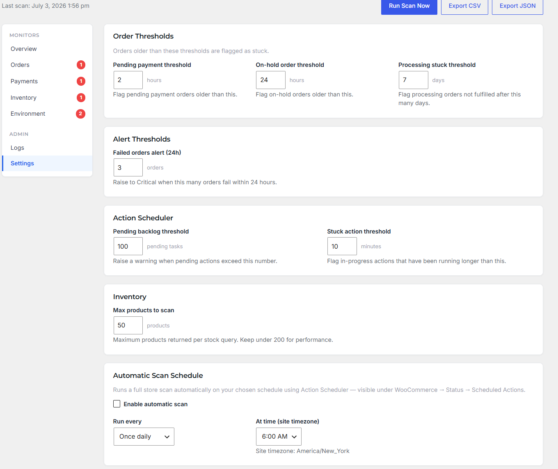Export results as JSON
Screen dimensions: 558x469
click(517, 6)
